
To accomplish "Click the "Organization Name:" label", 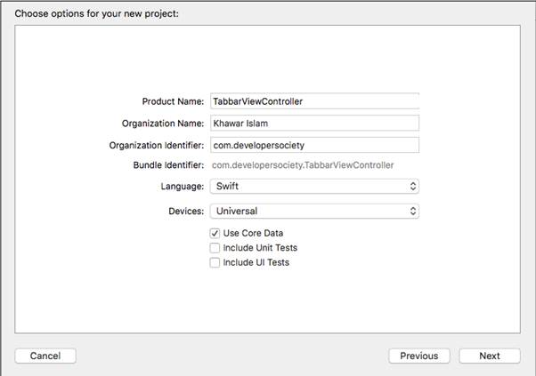I will (x=163, y=124).
